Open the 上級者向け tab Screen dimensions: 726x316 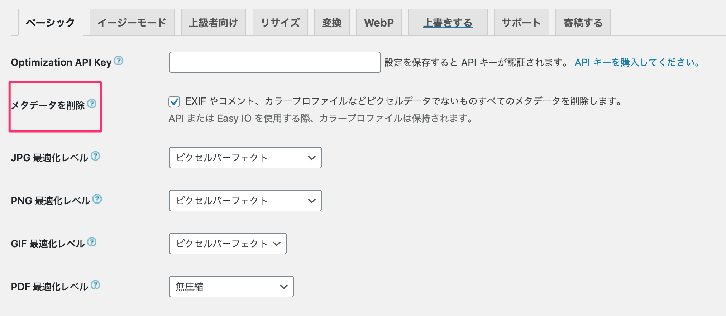(213, 23)
